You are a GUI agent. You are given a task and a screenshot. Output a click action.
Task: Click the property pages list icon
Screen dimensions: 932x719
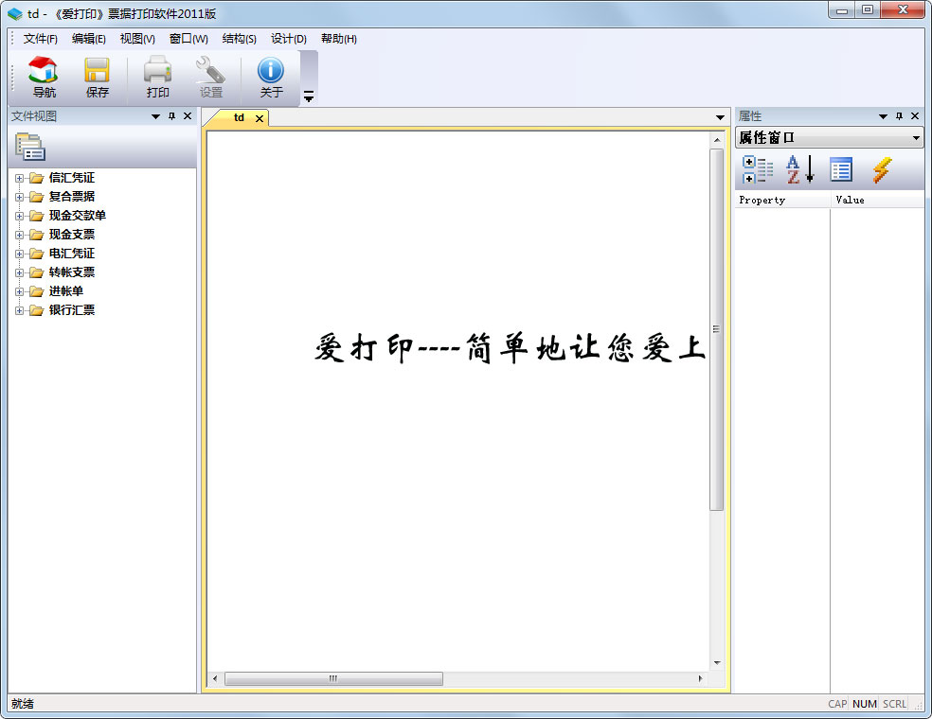point(841,170)
